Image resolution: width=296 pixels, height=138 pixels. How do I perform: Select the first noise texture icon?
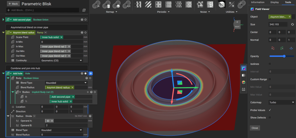(x=199, y=5)
